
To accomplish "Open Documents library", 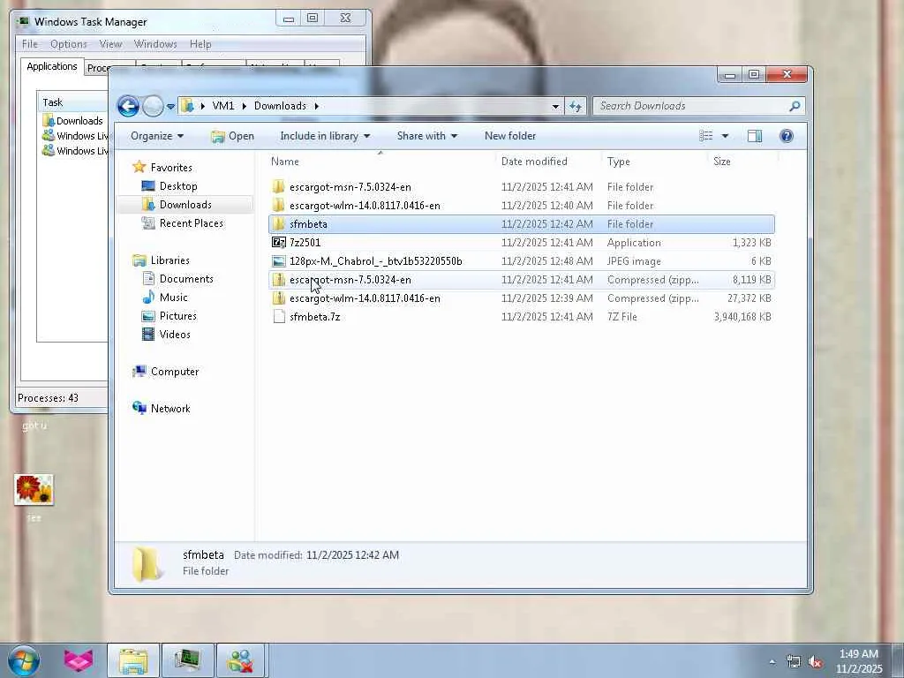I will (185, 279).
